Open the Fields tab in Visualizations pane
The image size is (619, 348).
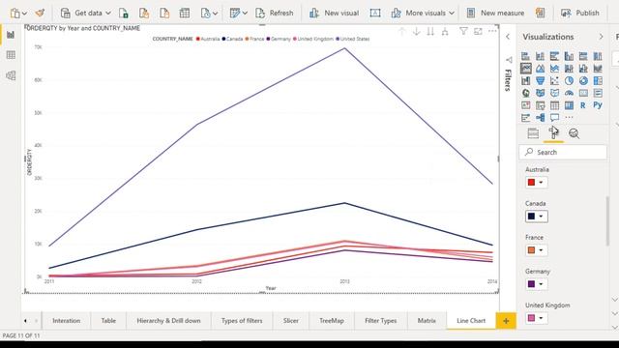click(x=533, y=133)
